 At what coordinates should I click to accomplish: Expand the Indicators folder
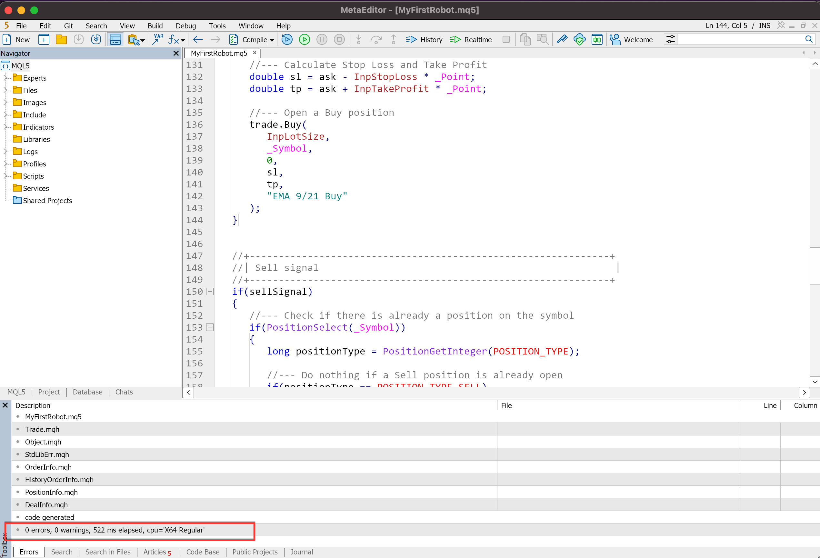(6, 127)
